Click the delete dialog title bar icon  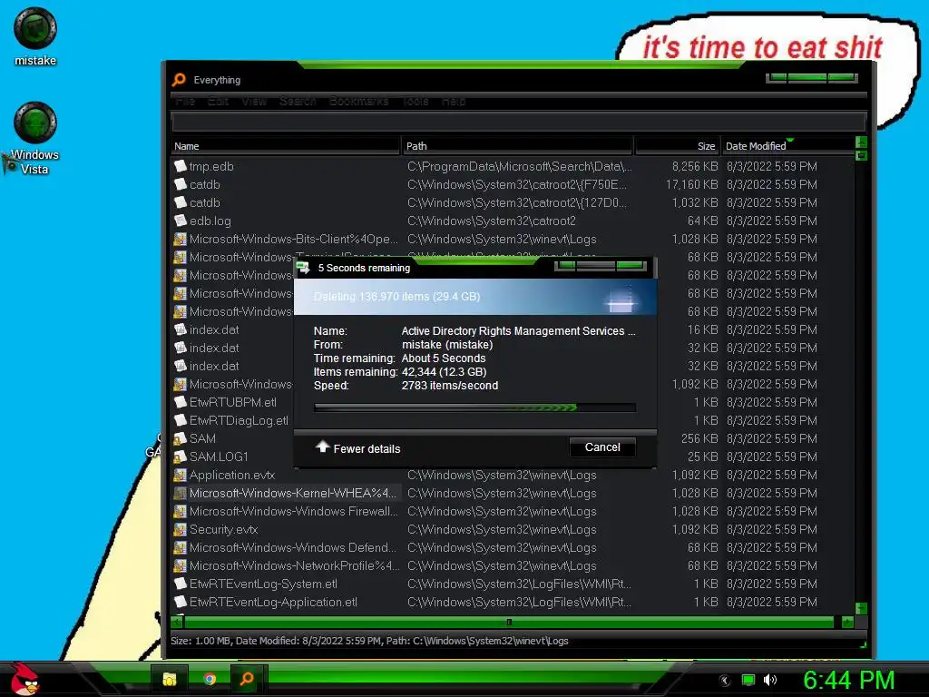point(303,268)
